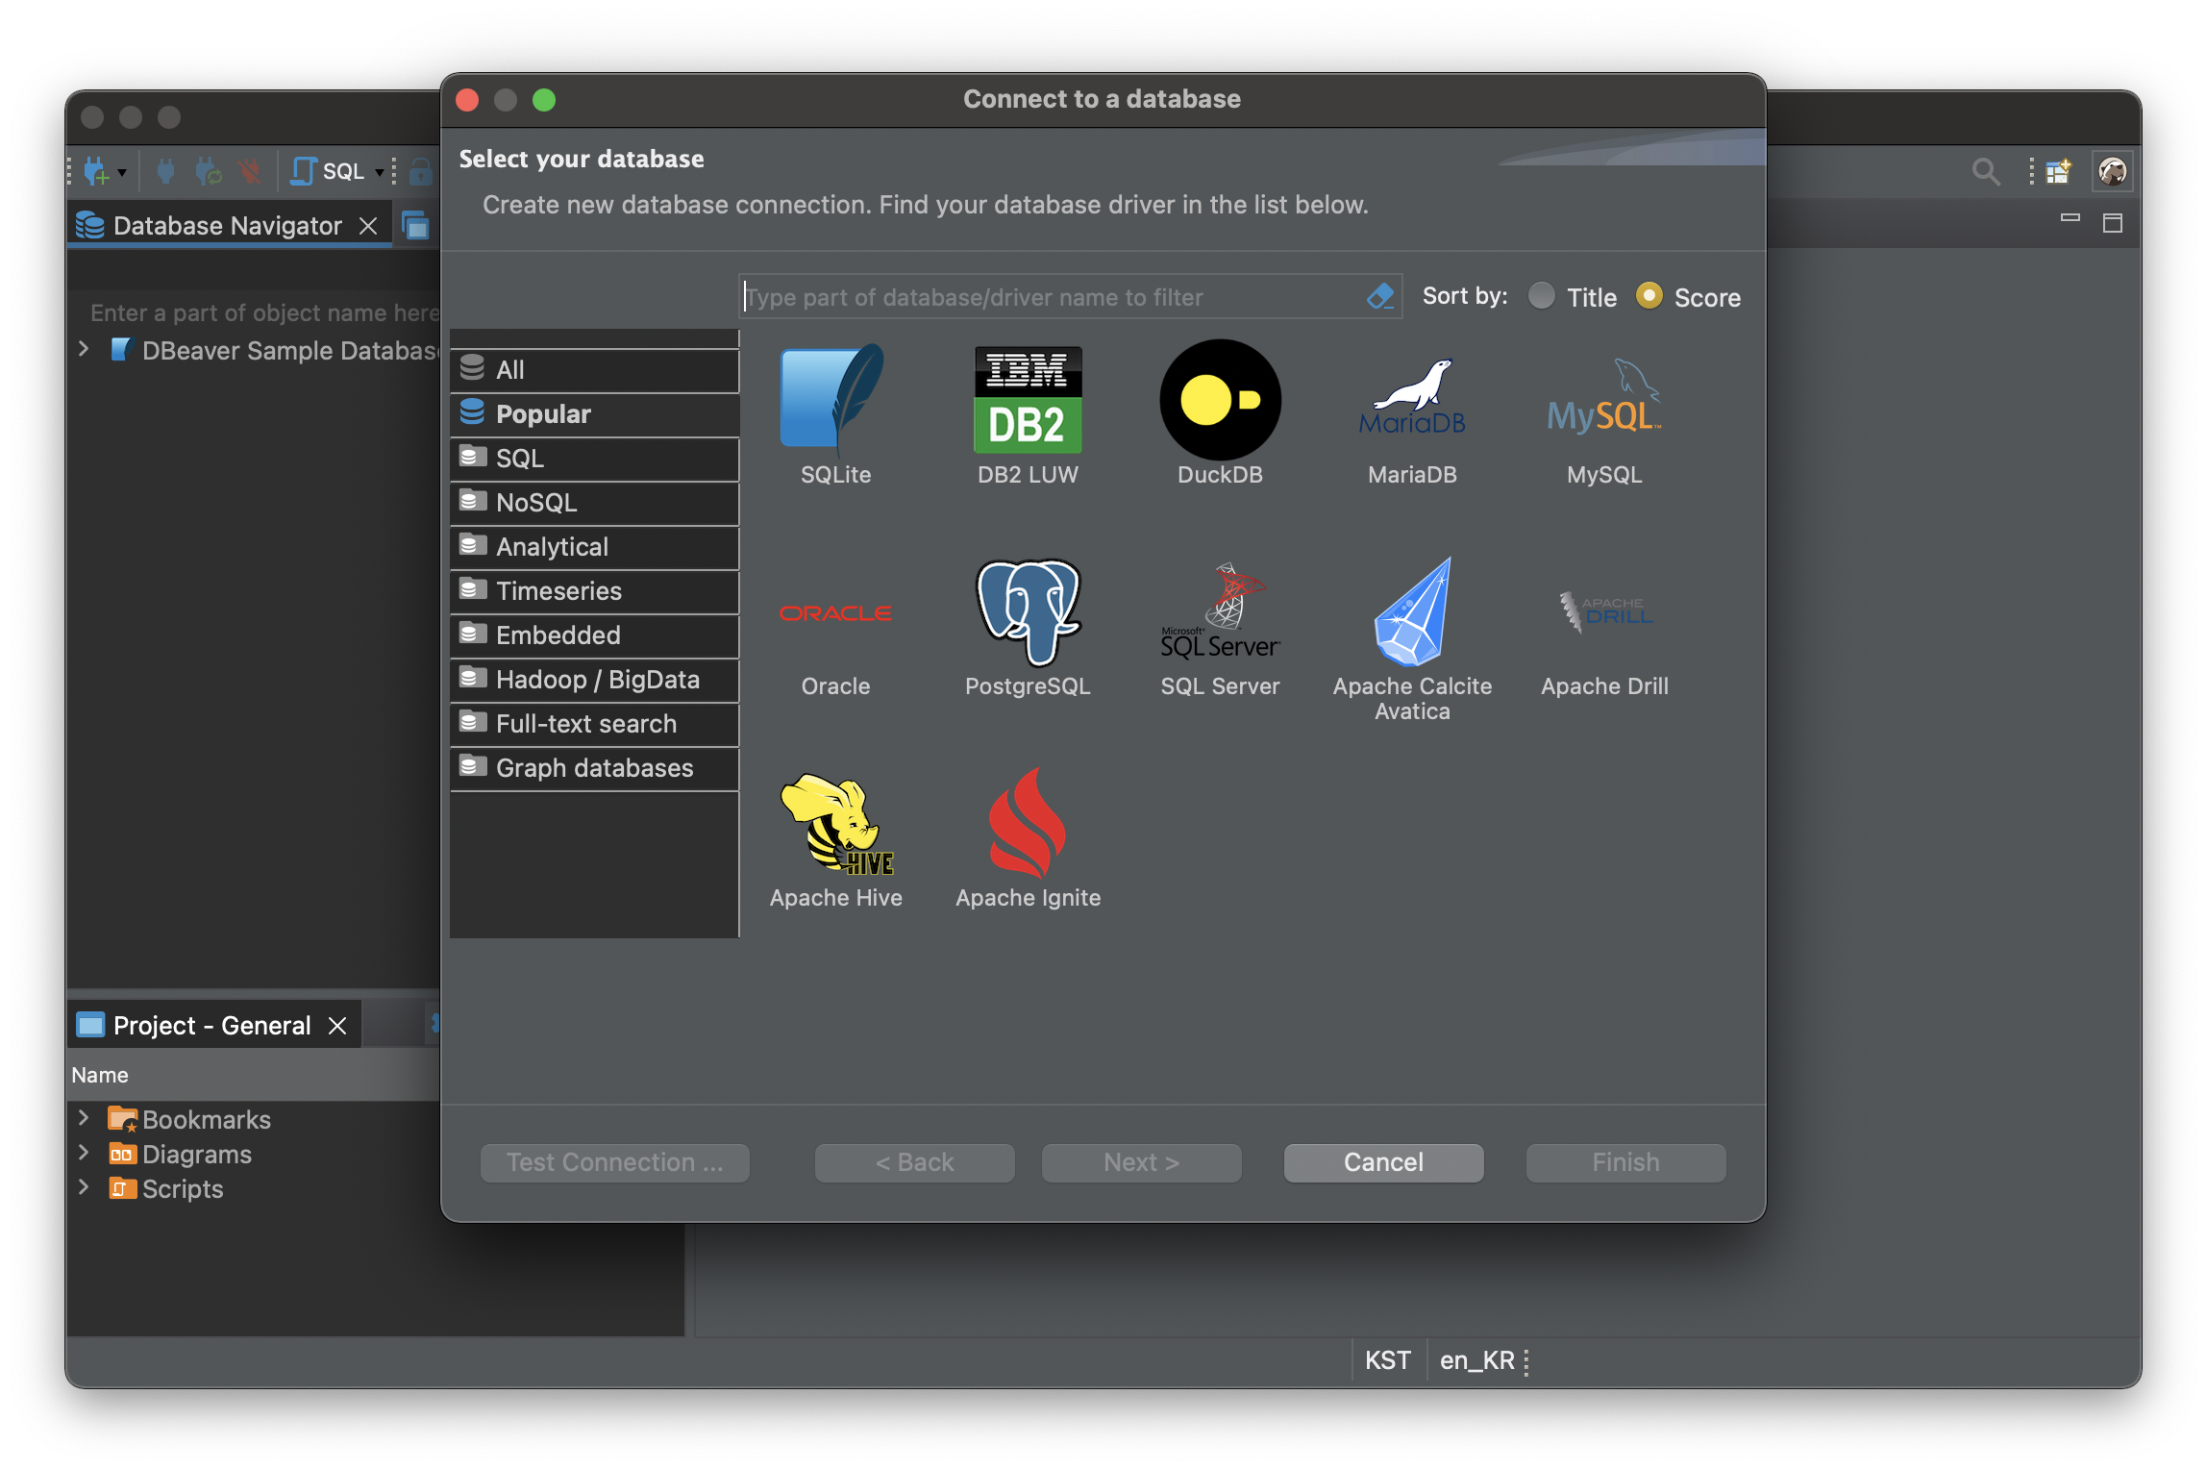The image size is (2207, 1469).
Task: Clear the driver filter with eraser icon
Action: click(x=1380, y=296)
